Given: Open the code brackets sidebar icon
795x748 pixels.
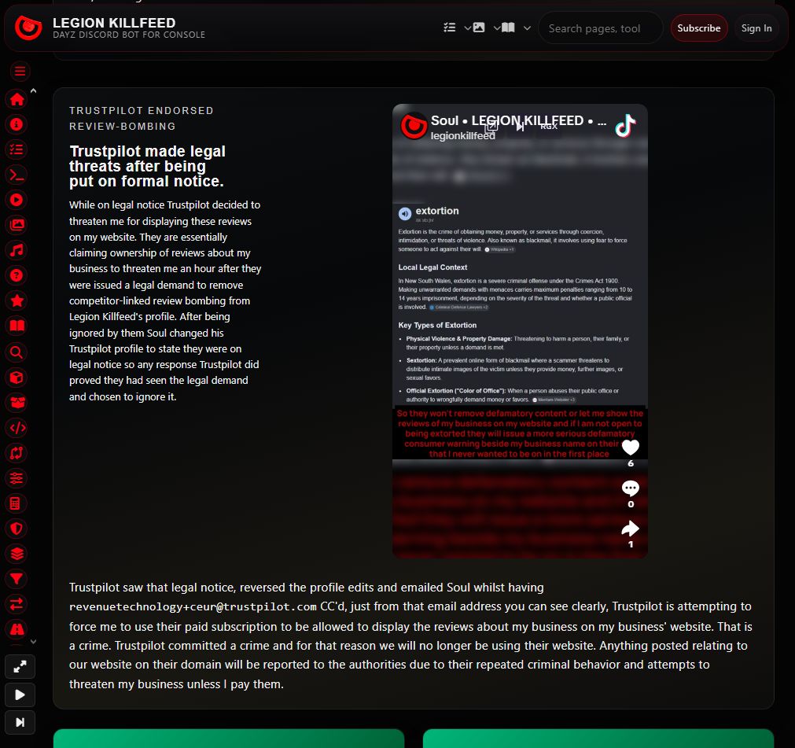Looking at the screenshot, I should point(17,428).
